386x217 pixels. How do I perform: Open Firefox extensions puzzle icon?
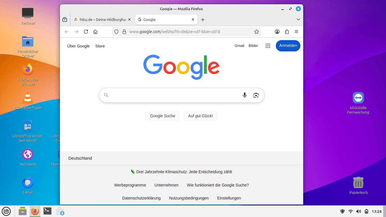[x=287, y=32]
